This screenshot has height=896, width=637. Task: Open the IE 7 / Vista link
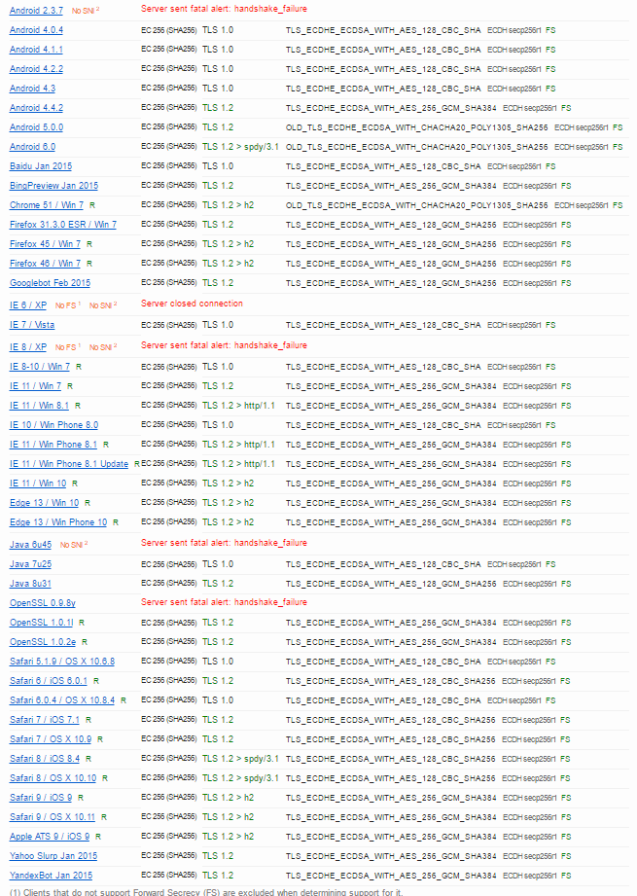32,325
